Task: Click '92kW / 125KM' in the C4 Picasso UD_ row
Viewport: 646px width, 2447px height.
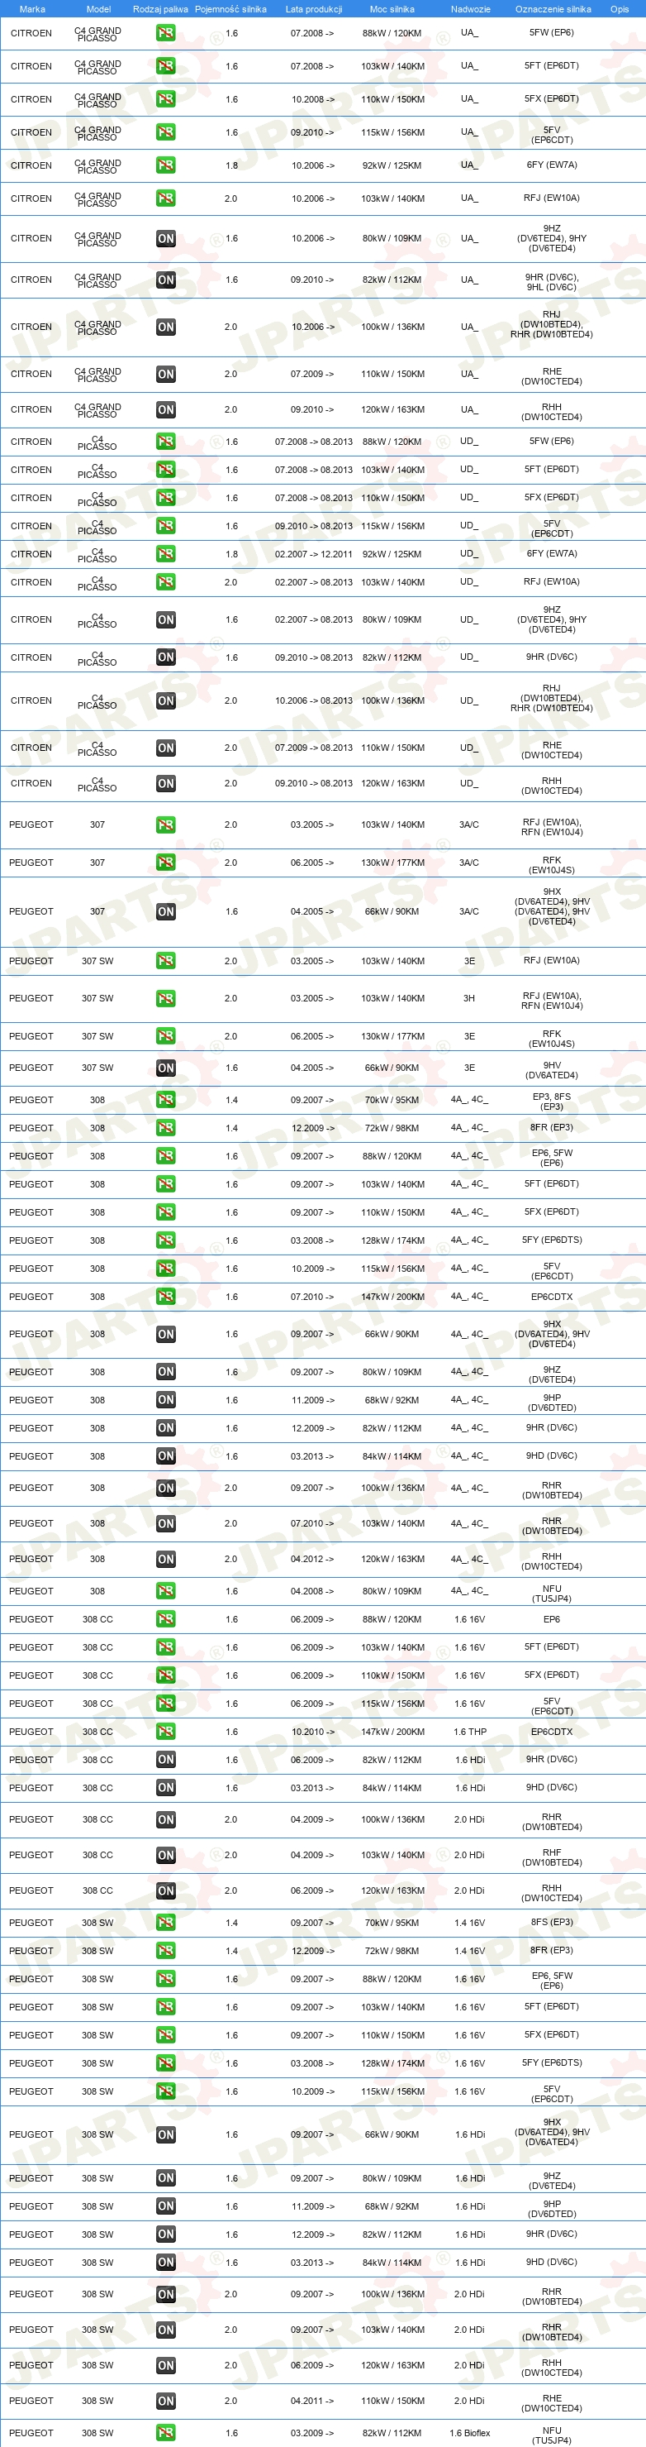Action: pyautogui.click(x=392, y=554)
